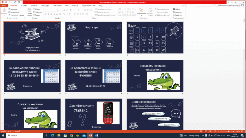
Task: Open Заливка фигуры fill color
Action: click(x=162, y=9)
